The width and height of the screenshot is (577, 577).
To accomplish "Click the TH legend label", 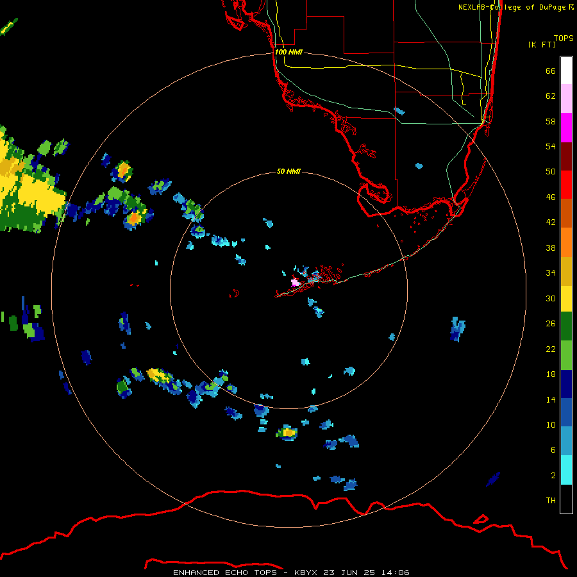I will (551, 501).
